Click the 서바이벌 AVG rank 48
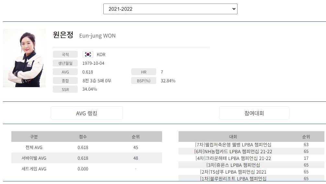 [x=135, y=158]
